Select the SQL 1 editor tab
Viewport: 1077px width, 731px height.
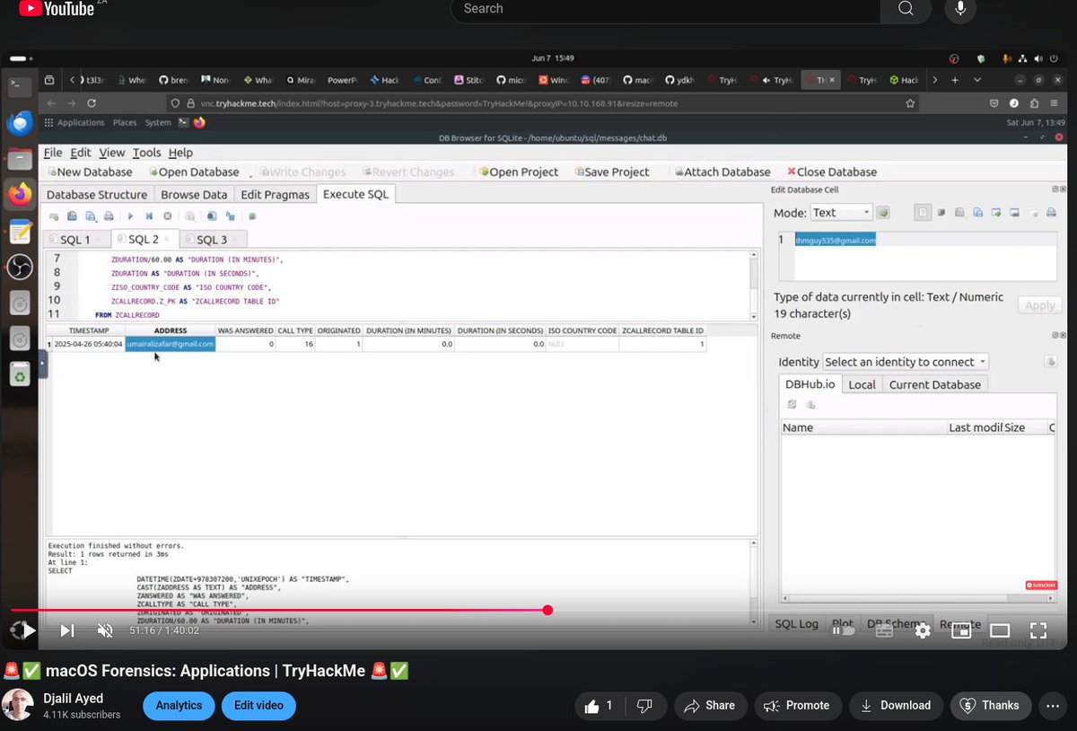click(x=75, y=240)
